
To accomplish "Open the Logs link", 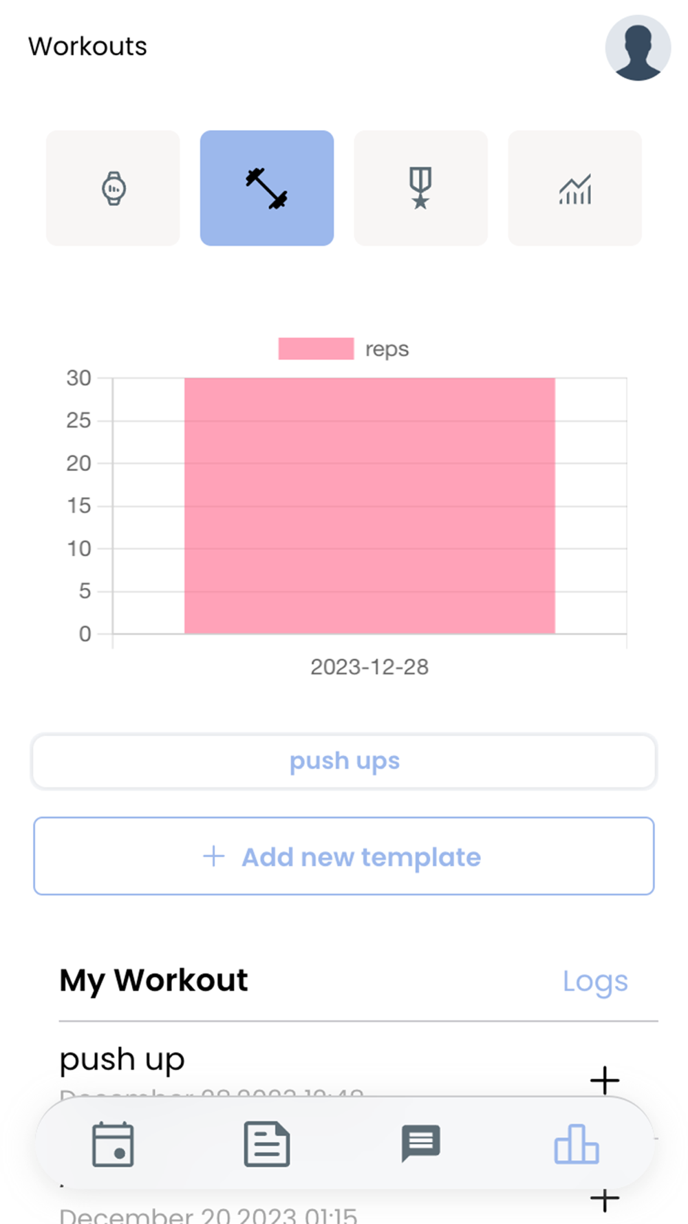I will point(595,981).
